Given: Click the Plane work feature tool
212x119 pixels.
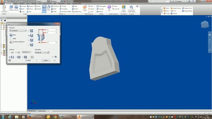Looking at the screenshot, I should pos(85,8).
